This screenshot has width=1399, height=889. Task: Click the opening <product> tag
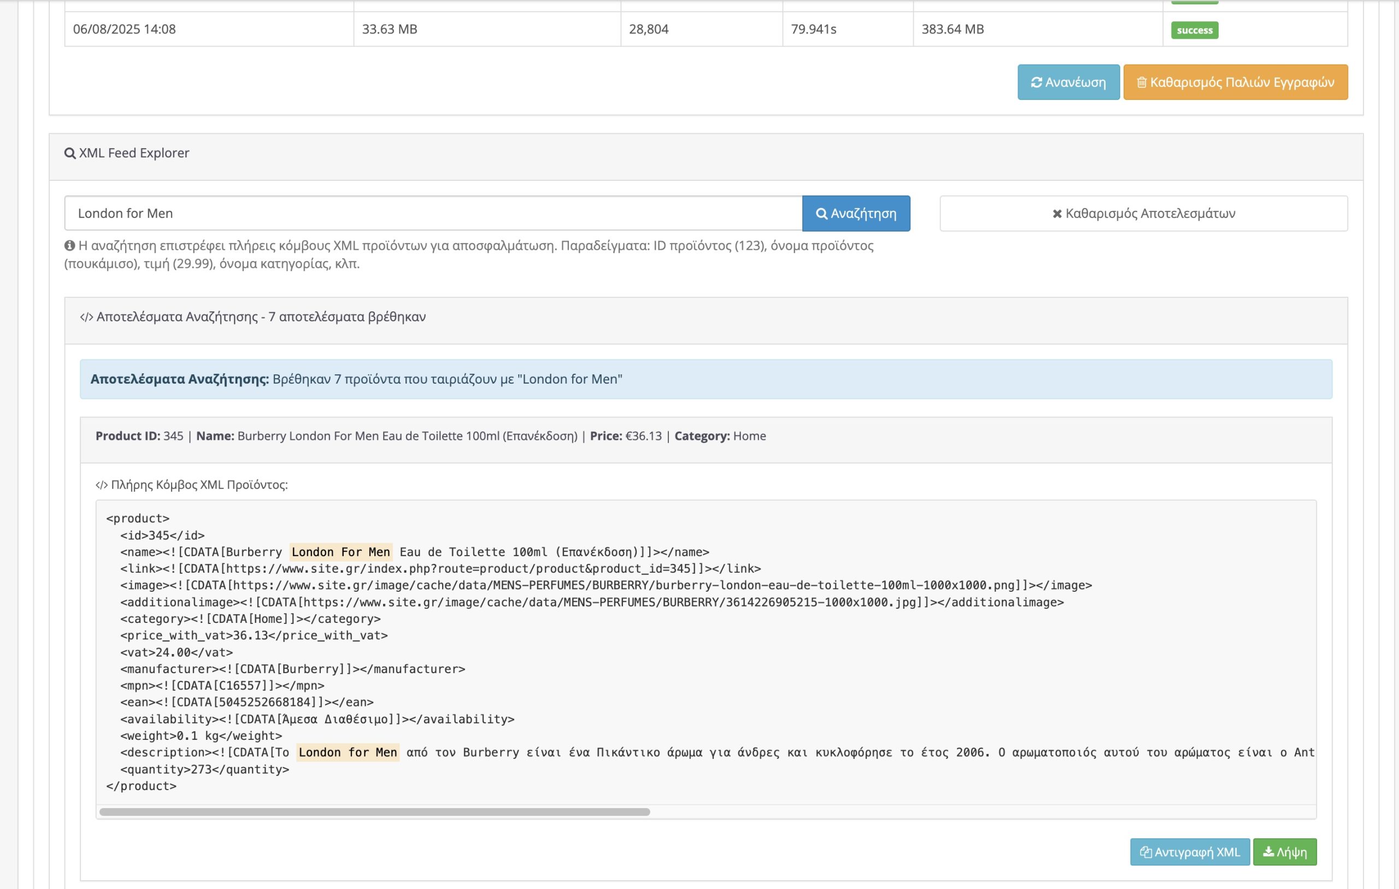click(x=138, y=519)
